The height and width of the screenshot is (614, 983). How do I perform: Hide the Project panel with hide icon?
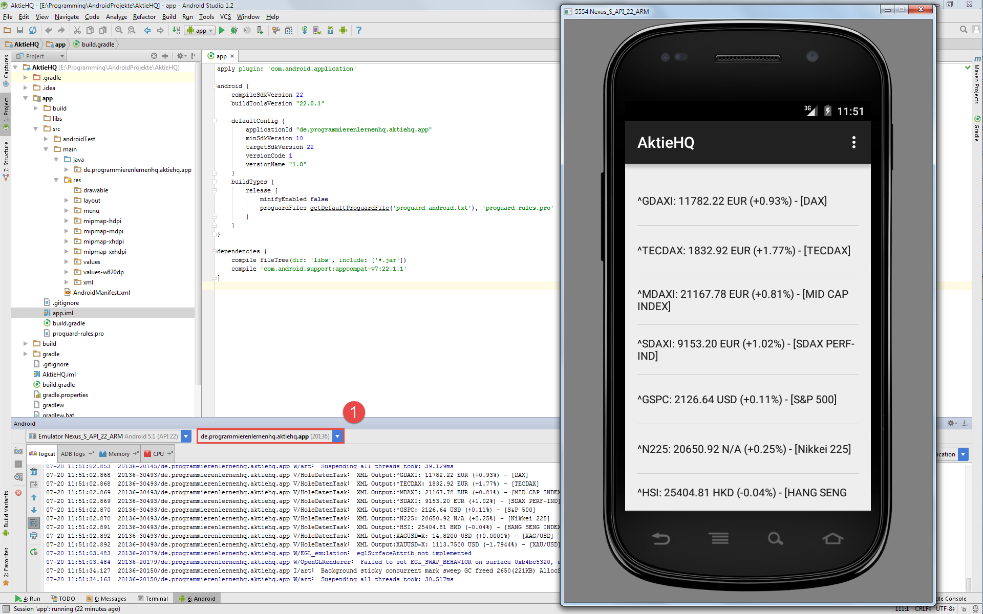(x=195, y=56)
